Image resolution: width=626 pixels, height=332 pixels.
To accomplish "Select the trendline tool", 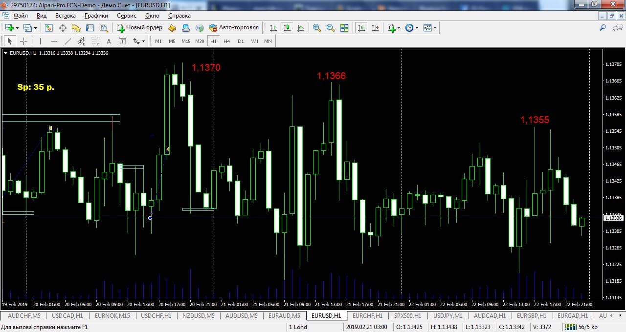I will [67, 41].
